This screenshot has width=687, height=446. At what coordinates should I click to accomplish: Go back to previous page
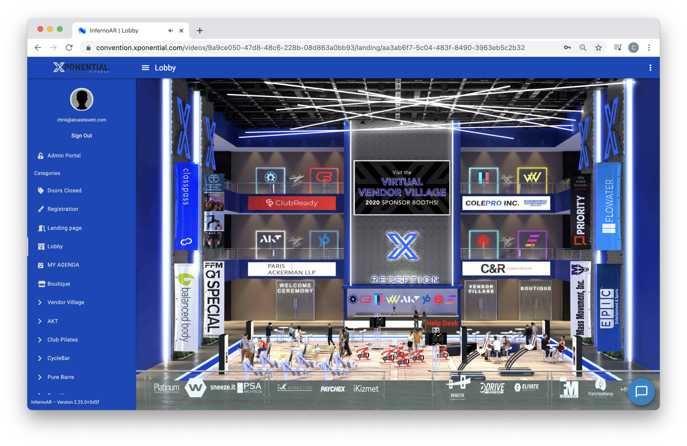pos(38,48)
